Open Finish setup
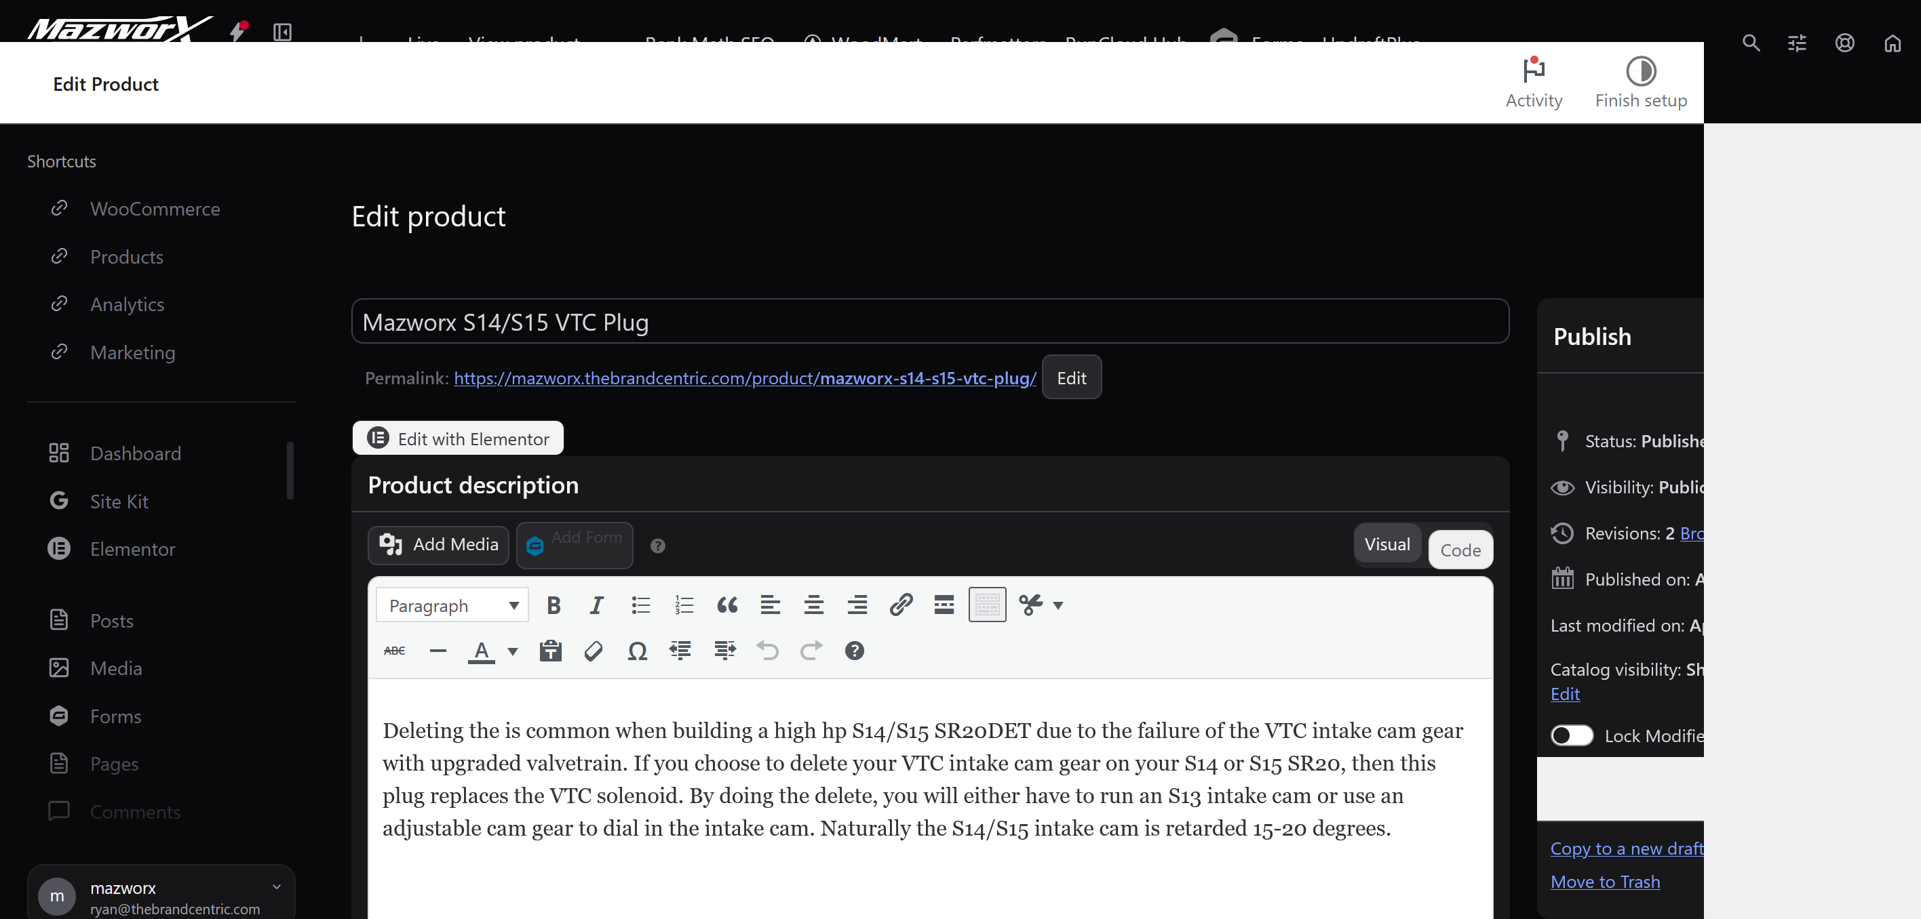Screen dimensions: 1921x919 point(1641,82)
